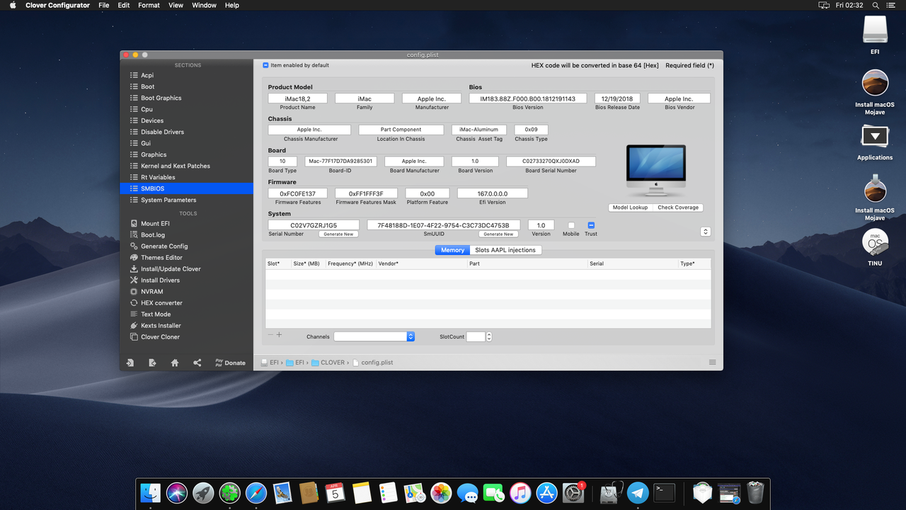
Task: Click the export configuration icon
Action: (x=152, y=363)
